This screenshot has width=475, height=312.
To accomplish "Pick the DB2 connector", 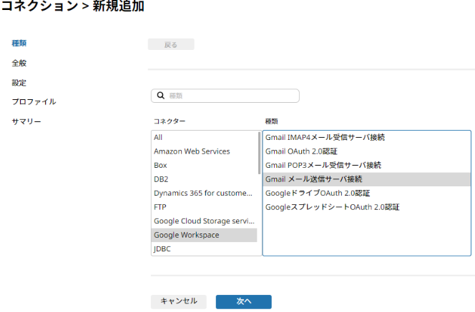I will point(204,179).
